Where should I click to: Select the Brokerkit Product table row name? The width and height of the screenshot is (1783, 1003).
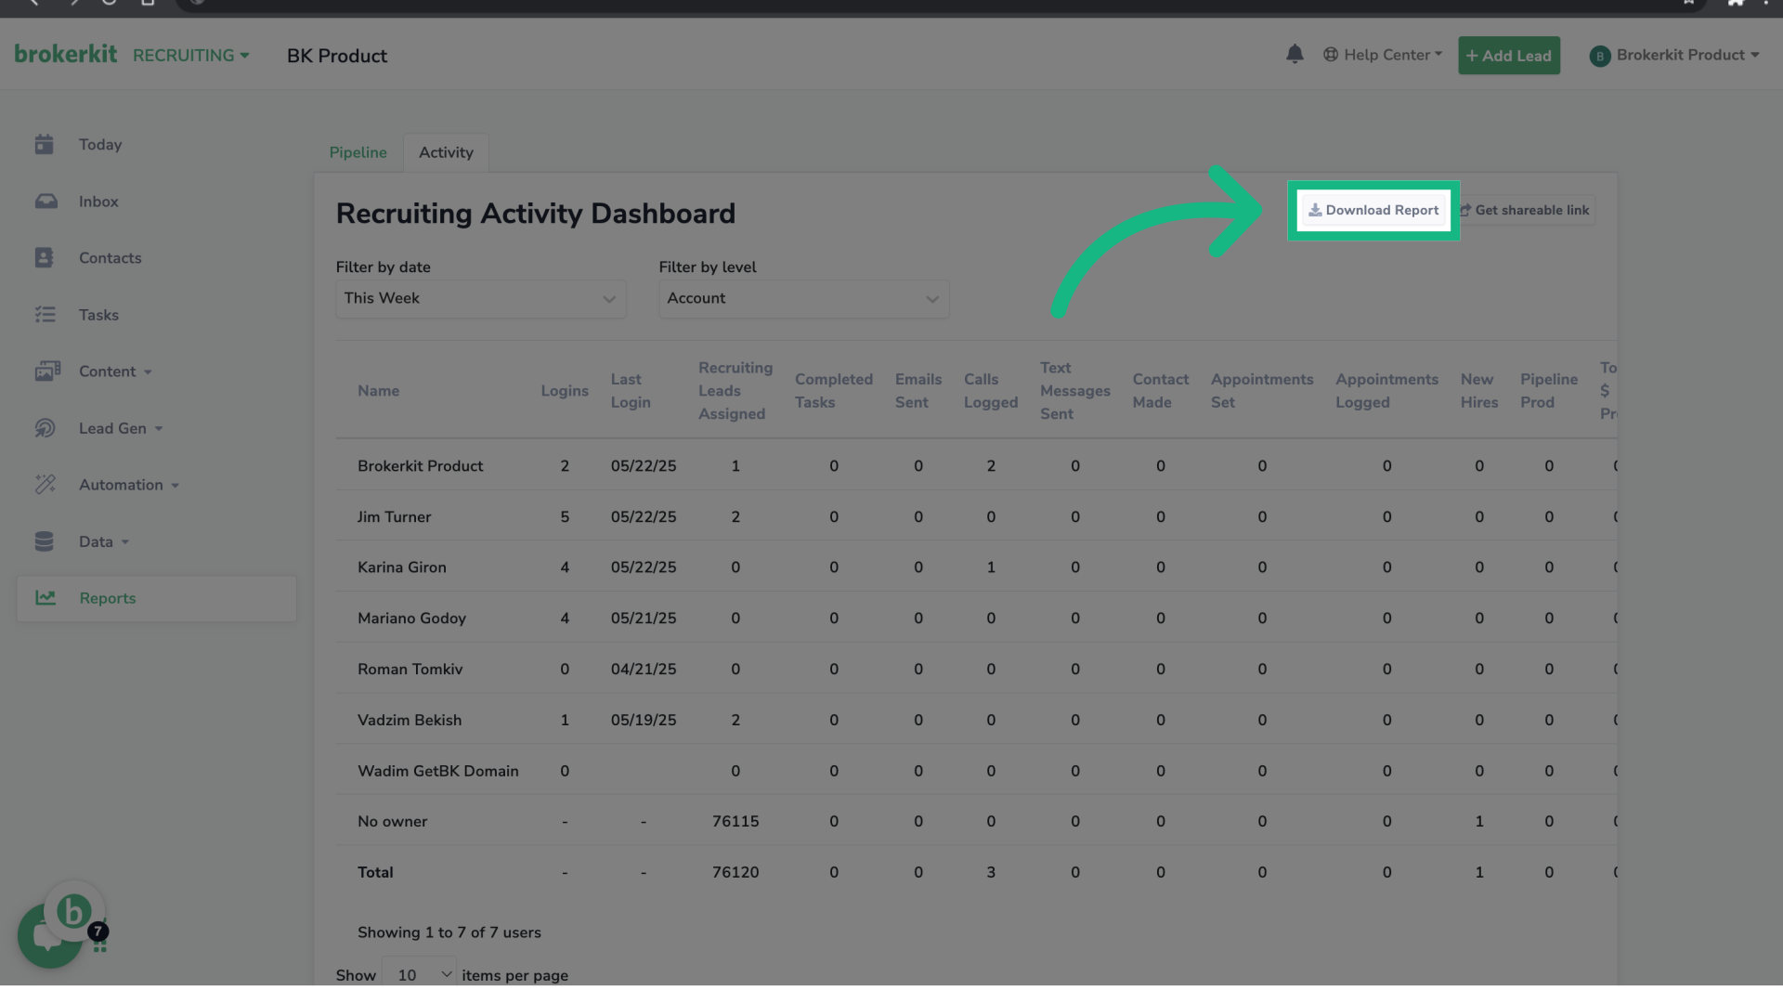[x=421, y=466]
